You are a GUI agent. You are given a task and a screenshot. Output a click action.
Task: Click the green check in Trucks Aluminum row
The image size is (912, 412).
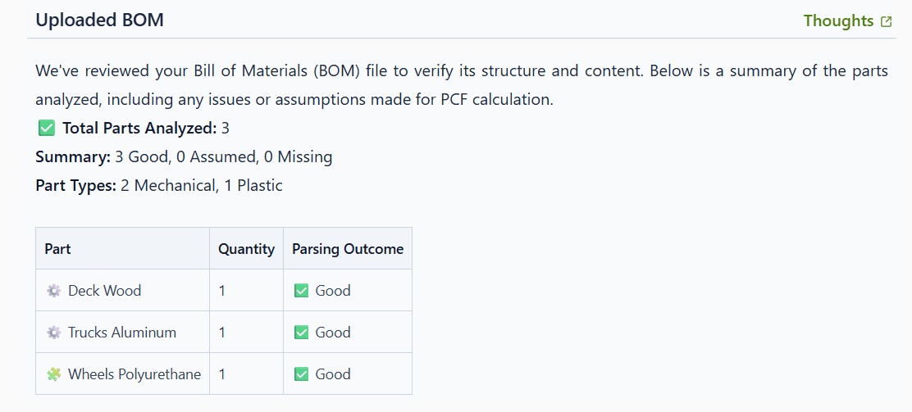(x=301, y=333)
